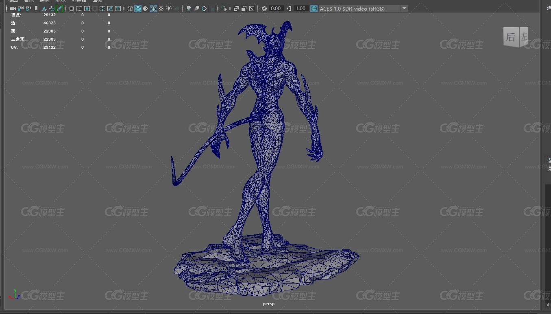This screenshot has width=551, height=314.
Task: Toggle X-Ray Active Components icon
Action: pyautogui.click(x=244, y=9)
